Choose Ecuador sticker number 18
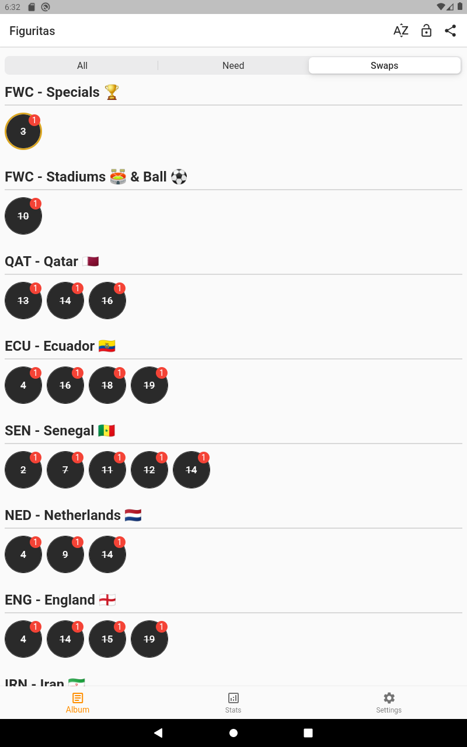Image resolution: width=467 pixels, height=747 pixels. (107, 385)
